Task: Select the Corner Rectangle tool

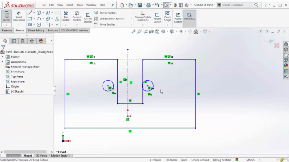Action: click(x=30, y=19)
